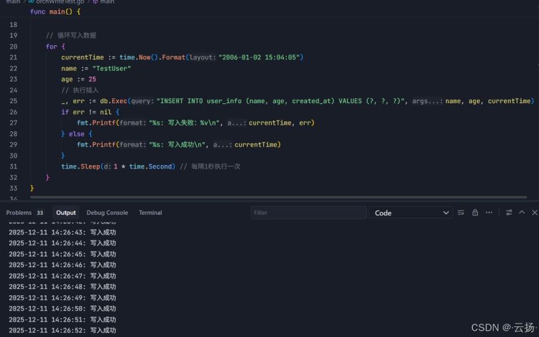Screen dimensions: 539x337
Task: Open the Debug Console tab
Action: (x=107, y=213)
